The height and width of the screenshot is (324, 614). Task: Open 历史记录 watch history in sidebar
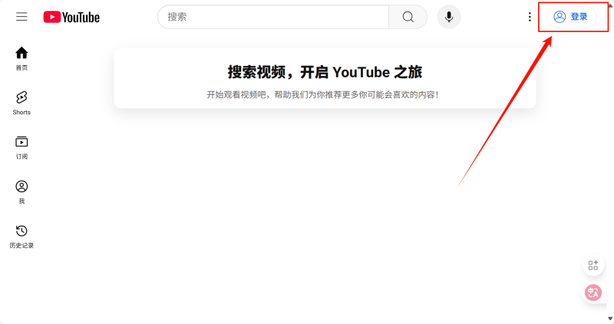point(21,236)
